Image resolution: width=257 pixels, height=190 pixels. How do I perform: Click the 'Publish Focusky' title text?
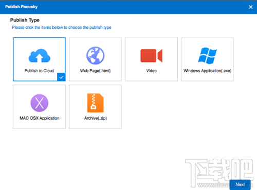pyautogui.click(x=21, y=7)
